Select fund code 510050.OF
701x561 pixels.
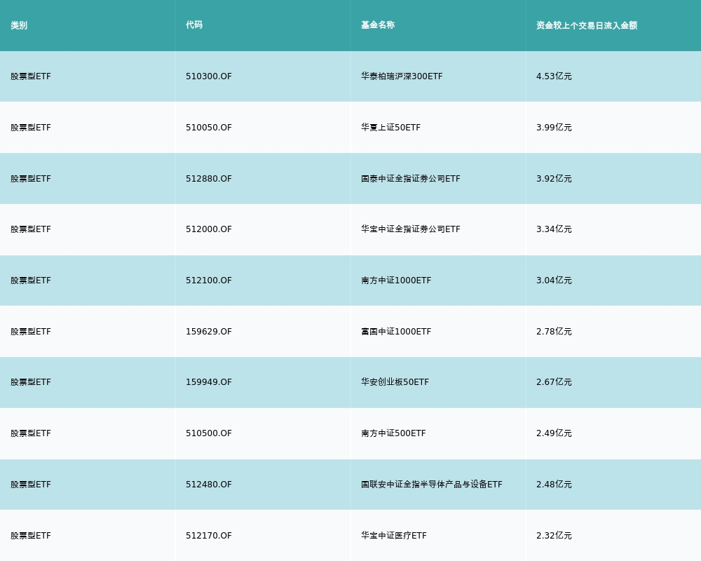click(209, 128)
